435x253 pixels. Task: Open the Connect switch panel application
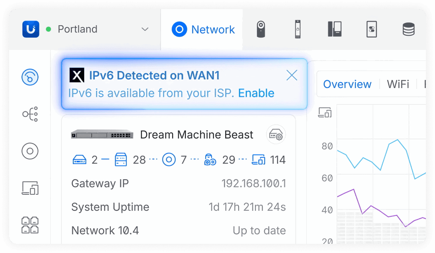click(371, 29)
